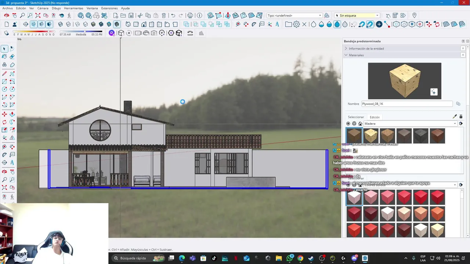This screenshot has width=470, height=264.
Task: Toggle the highlighted magnet snap icon
Action: pyautogui.click(x=370, y=24)
